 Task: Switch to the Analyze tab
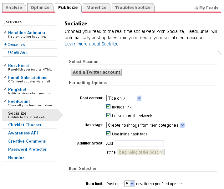click(x=14, y=8)
